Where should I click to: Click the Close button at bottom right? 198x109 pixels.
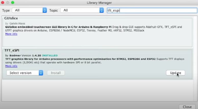tap(187, 107)
